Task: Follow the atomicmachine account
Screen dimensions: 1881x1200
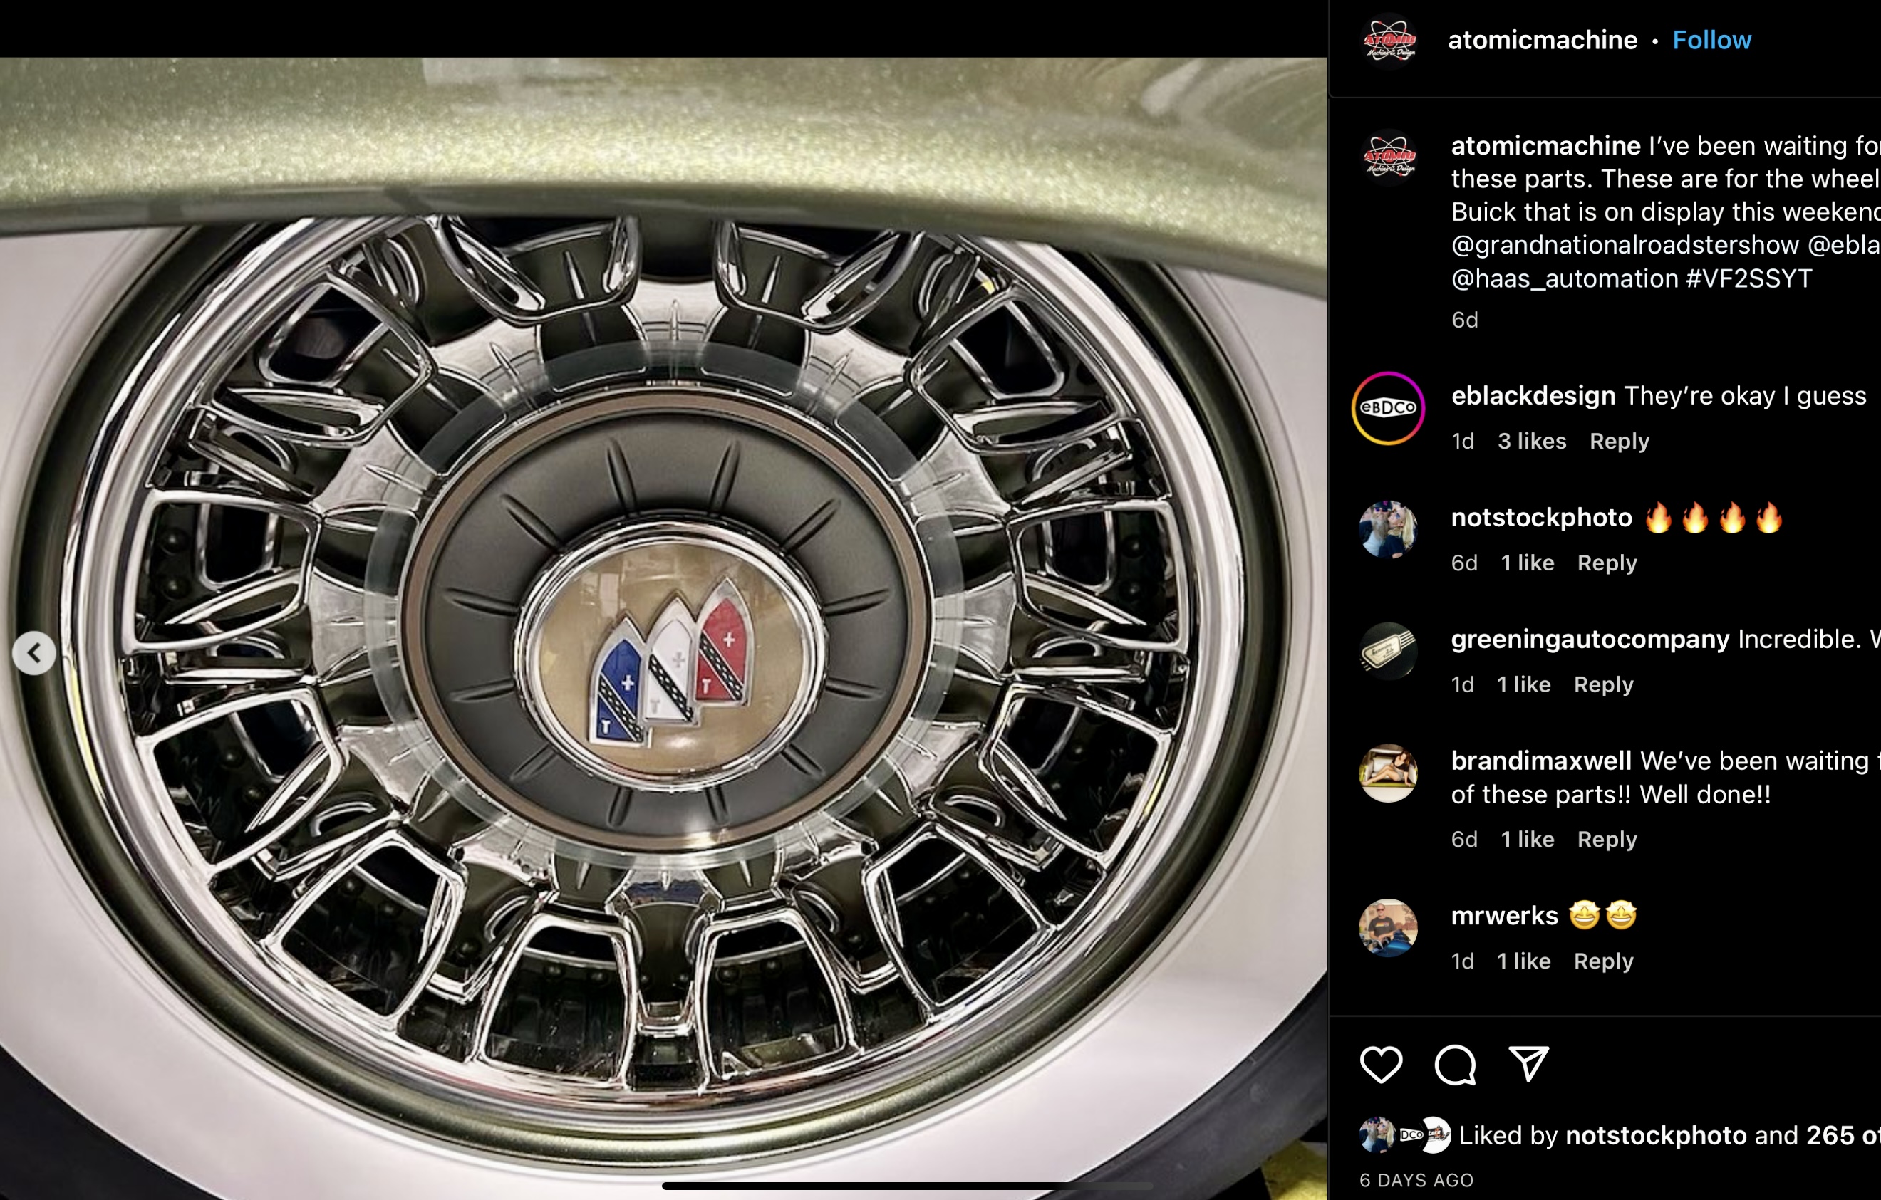Action: pyautogui.click(x=1711, y=41)
